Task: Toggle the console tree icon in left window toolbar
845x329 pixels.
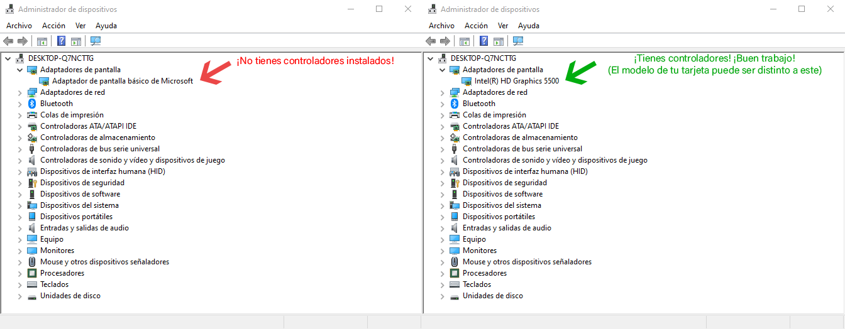Action: 41,41
